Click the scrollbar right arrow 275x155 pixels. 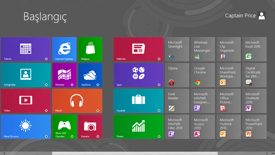tap(267, 153)
